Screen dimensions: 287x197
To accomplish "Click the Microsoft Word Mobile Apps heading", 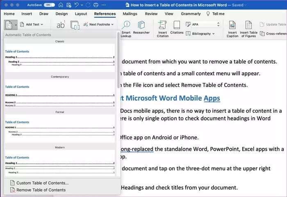I will [x=171, y=98].
